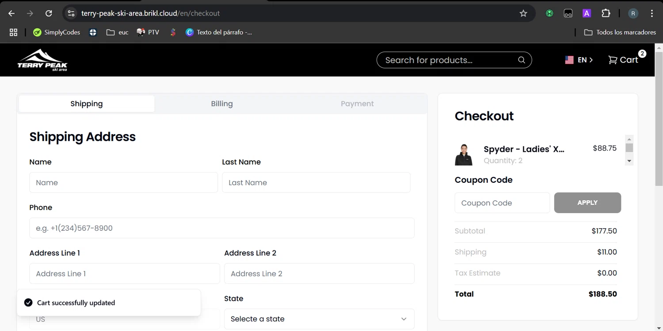Click the Spyder jacket product thumbnail
663x331 pixels.
coord(464,154)
